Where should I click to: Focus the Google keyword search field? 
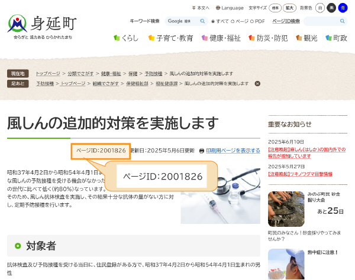[182, 21]
